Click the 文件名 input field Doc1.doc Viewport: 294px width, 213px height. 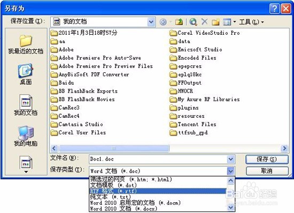[158, 159]
